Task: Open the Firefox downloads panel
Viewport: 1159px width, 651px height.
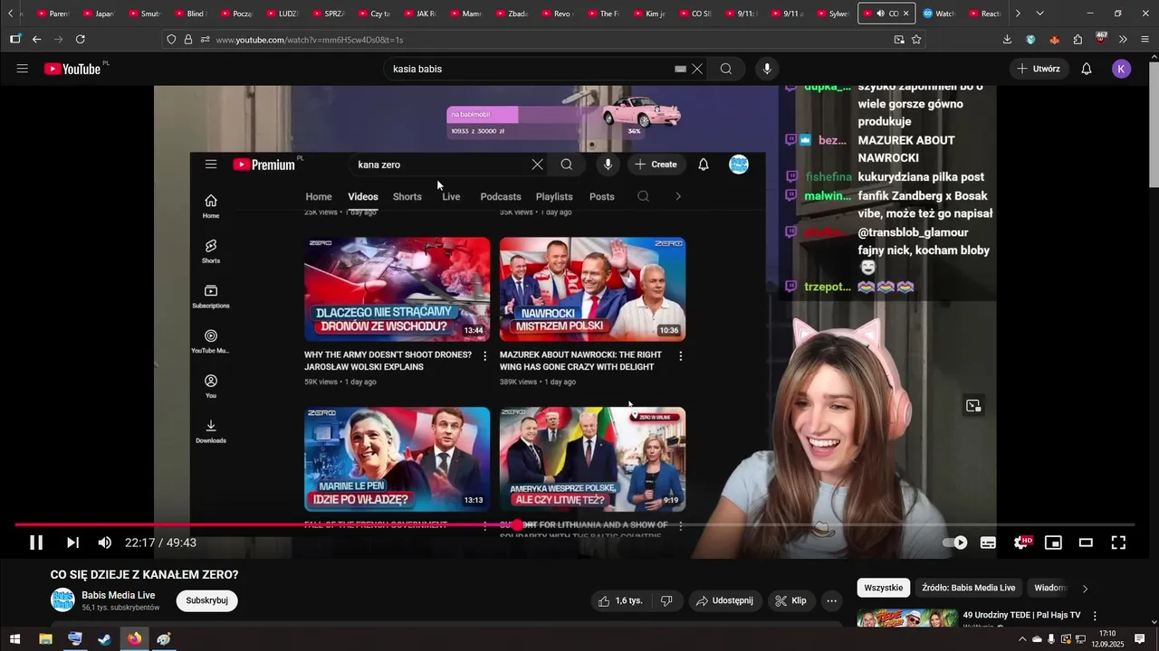Action: pyautogui.click(x=1007, y=40)
